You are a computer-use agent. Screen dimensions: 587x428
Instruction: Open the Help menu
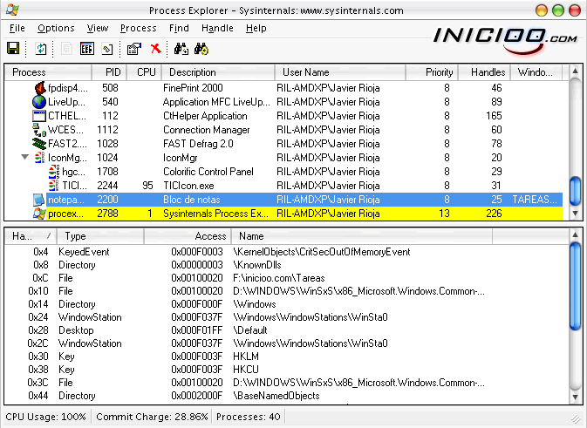pyautogui.click(x=256, y=28)
